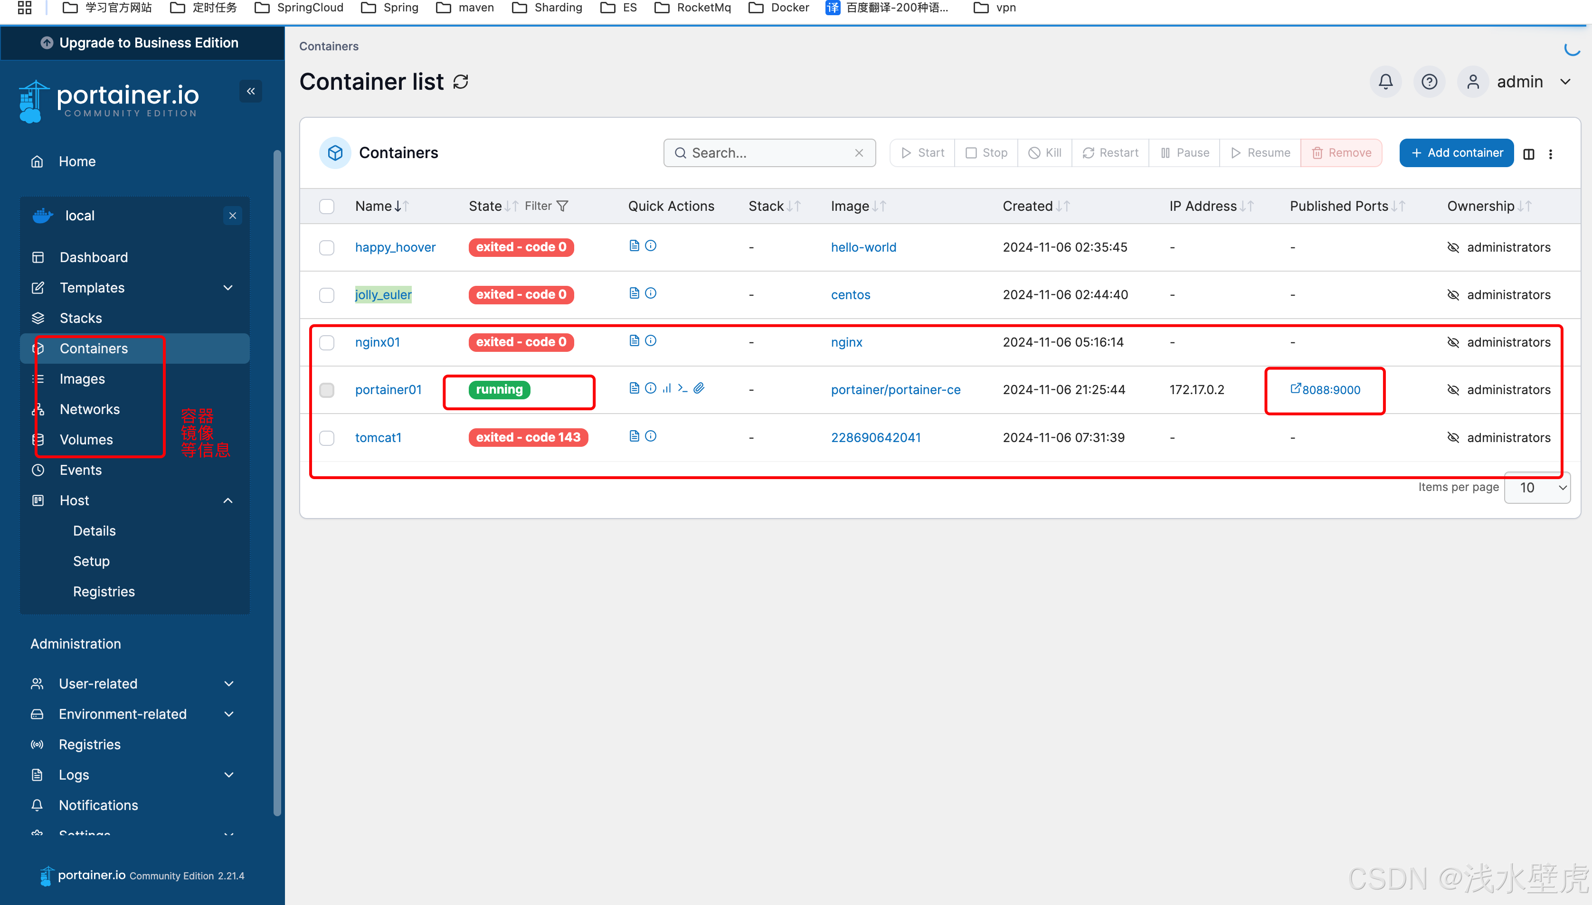This screenshot has width=1592, height=905.
Task: Expand the Logs section chevron
Action: pos(229,775)
